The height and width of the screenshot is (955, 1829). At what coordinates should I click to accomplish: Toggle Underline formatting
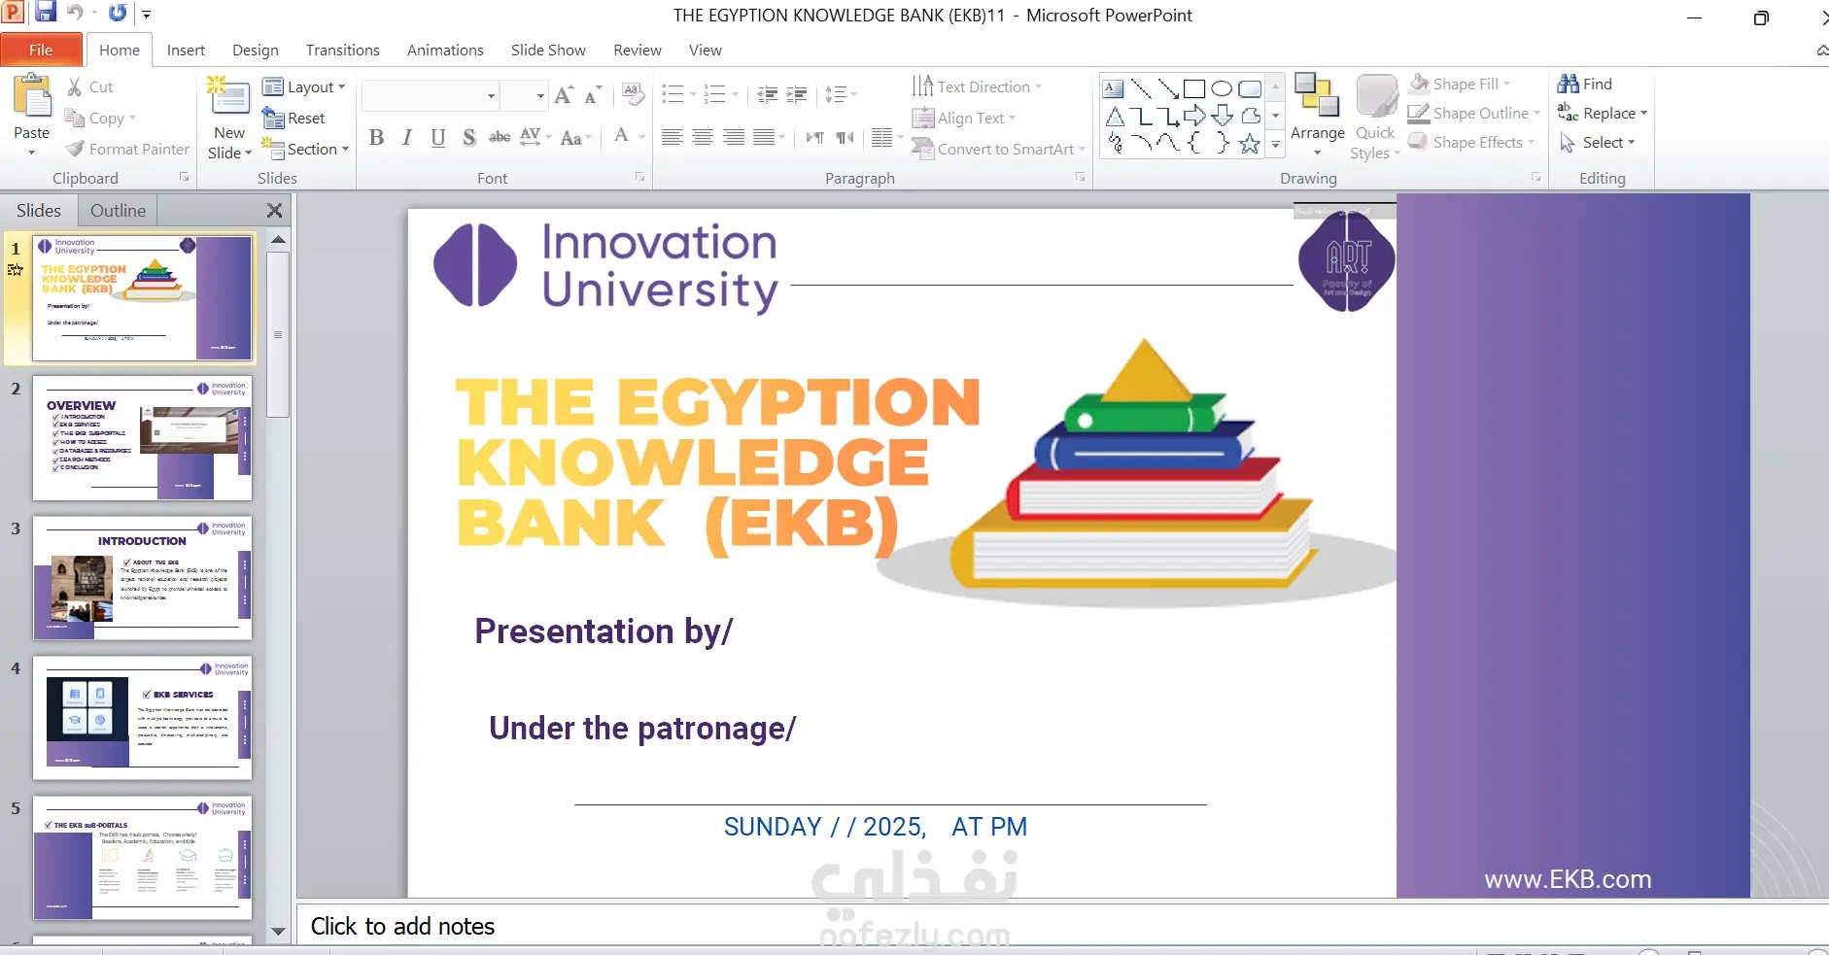click(x=438, y=137)
